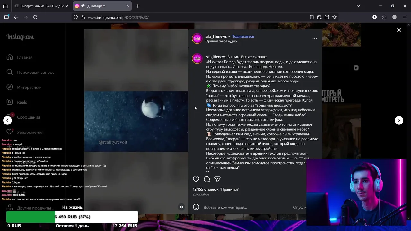Open the post's three-dot options menu
This screenshot has width=411, height=231.
point(315,38)
